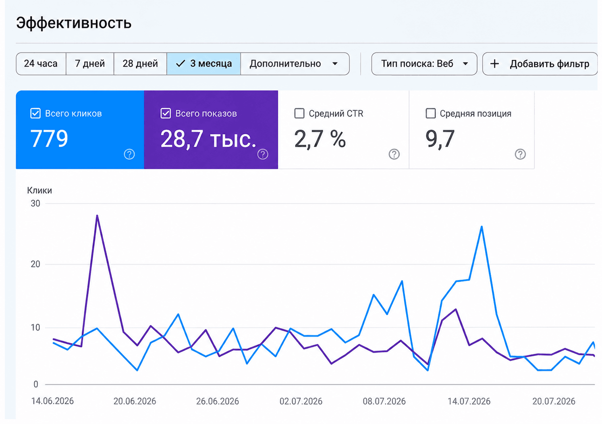Enable the Средняя позиция checkbox
Viewport: 602px width, 424px height.
coord(431,113)
